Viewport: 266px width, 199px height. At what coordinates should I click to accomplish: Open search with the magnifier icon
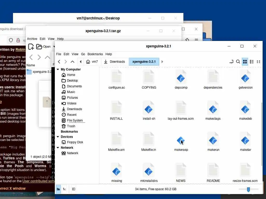238,62
